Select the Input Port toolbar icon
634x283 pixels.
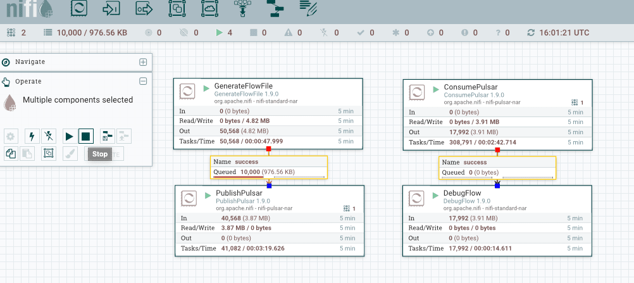[x=111, y=8]
